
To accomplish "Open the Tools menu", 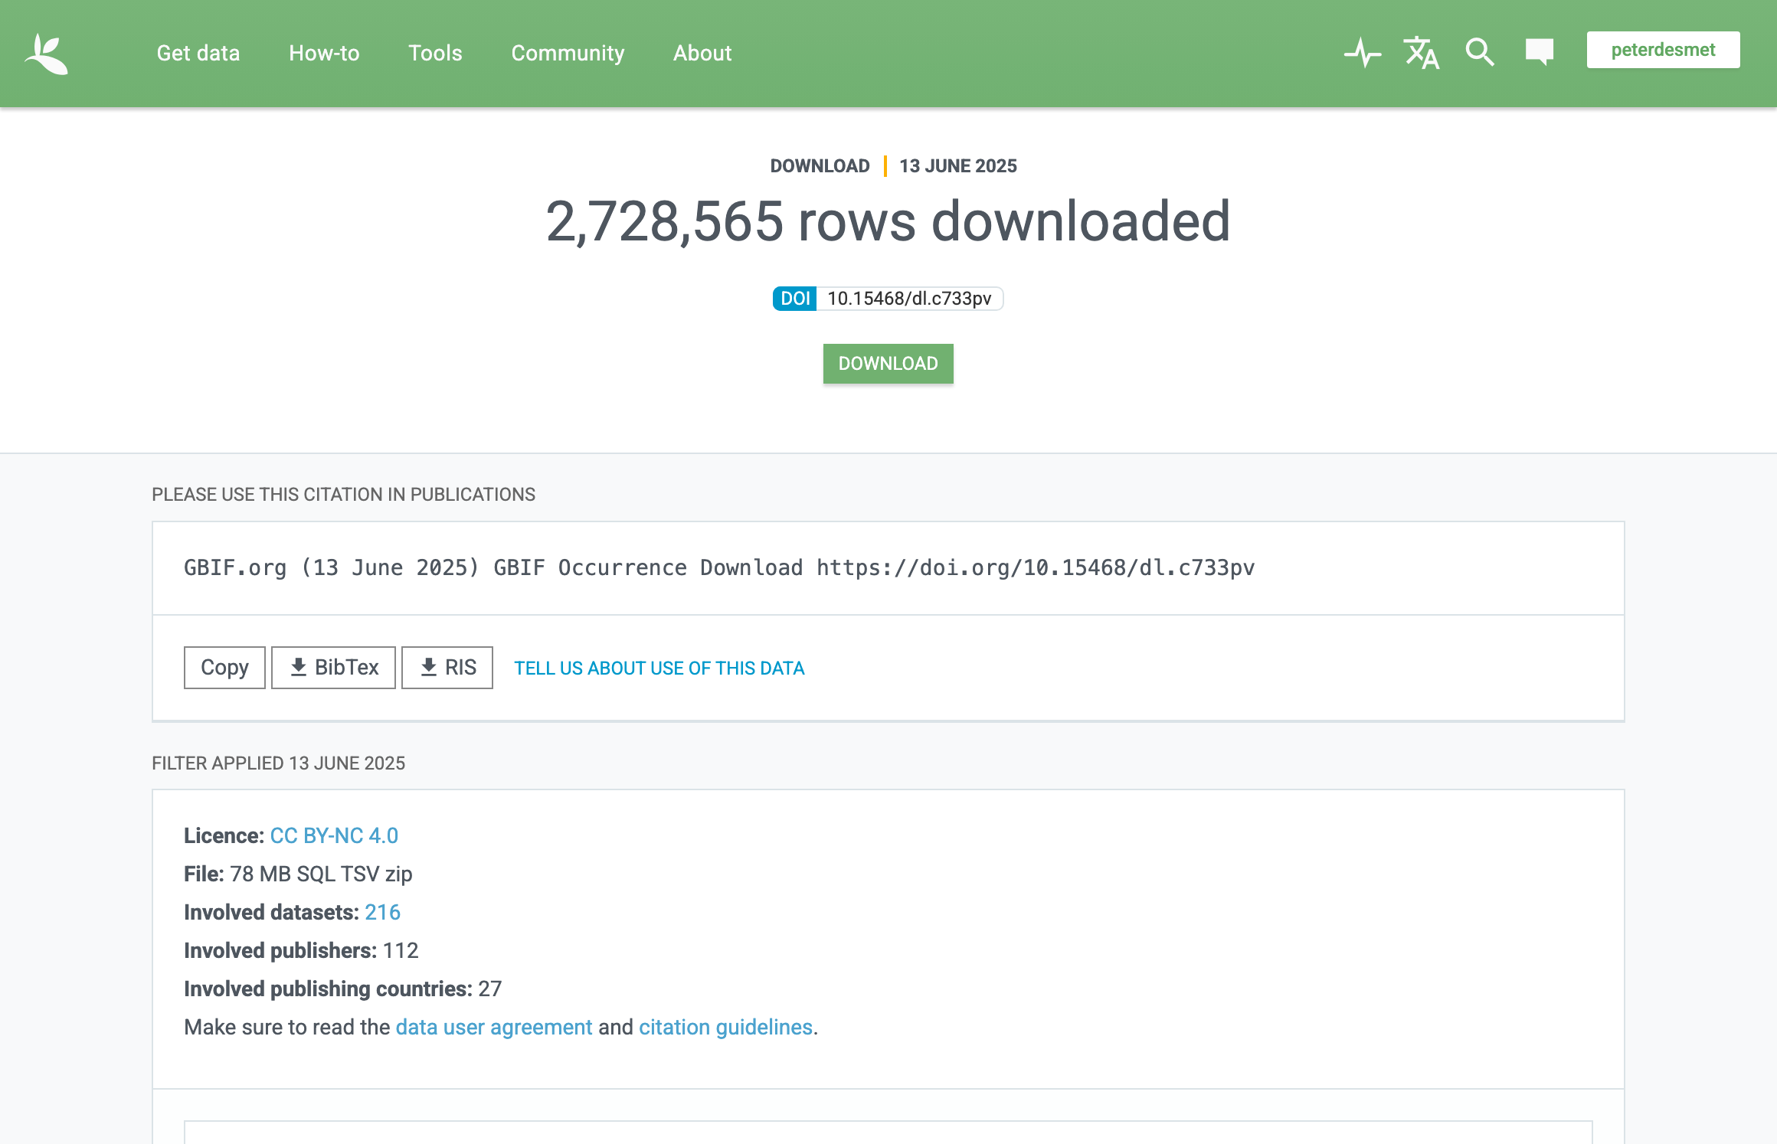I will coord(435,53).
